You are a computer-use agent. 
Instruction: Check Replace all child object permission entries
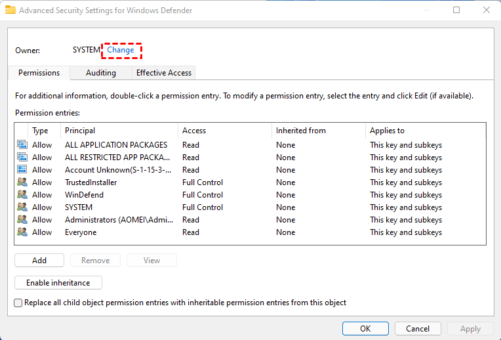coord(18,303)
